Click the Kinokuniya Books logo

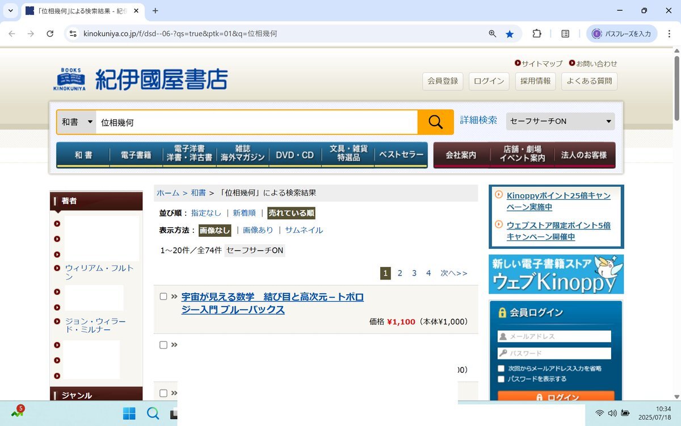pyautogui.click(x=140, y=79)
